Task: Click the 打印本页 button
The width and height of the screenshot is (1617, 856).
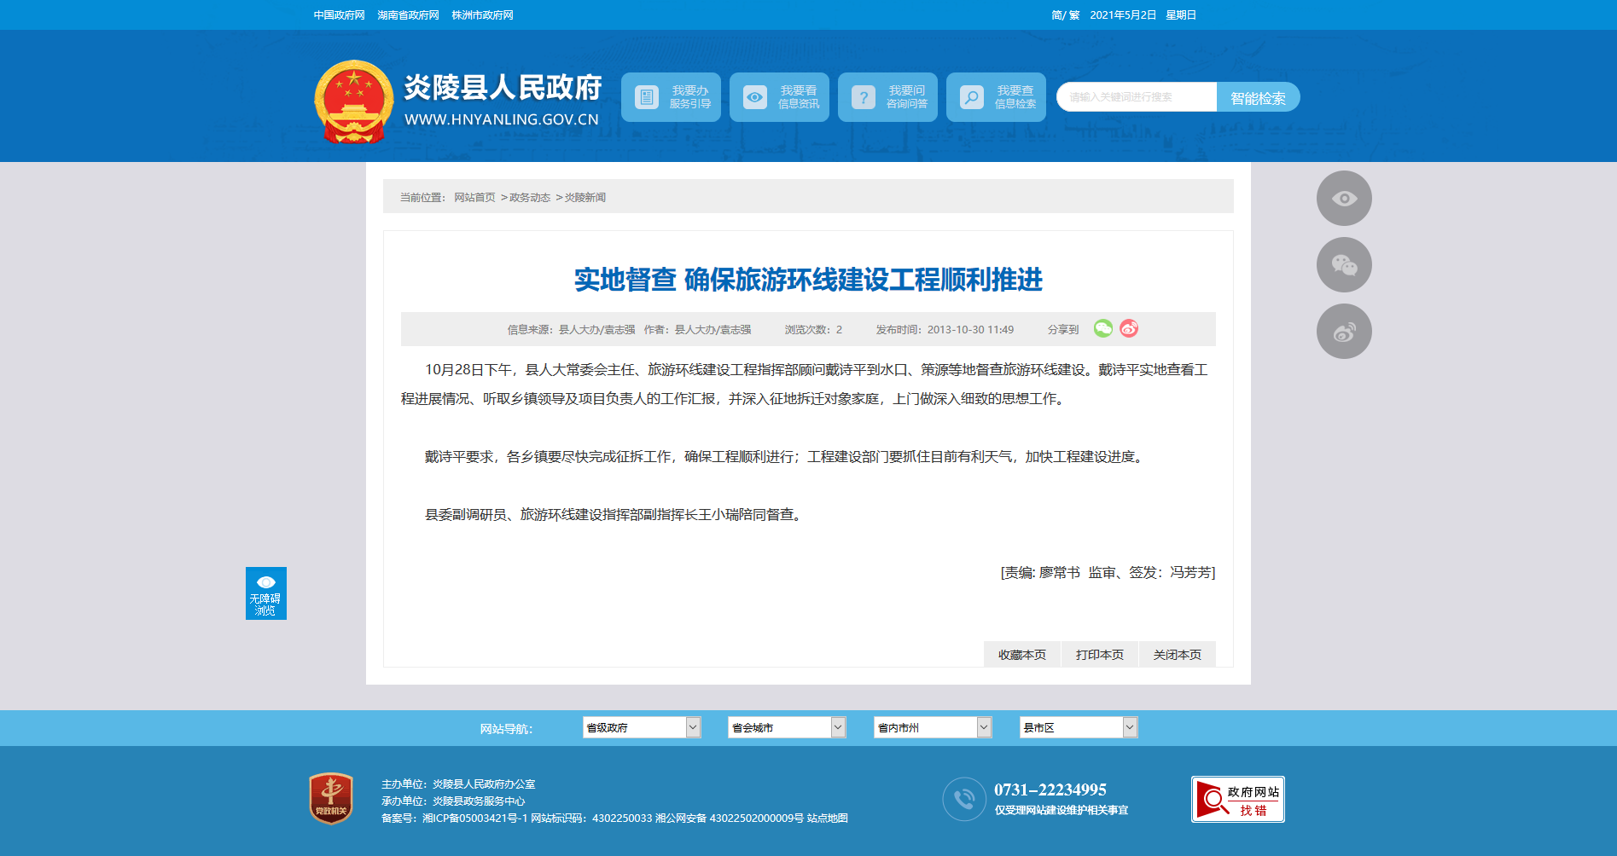Action: [x=1099, y=655]
